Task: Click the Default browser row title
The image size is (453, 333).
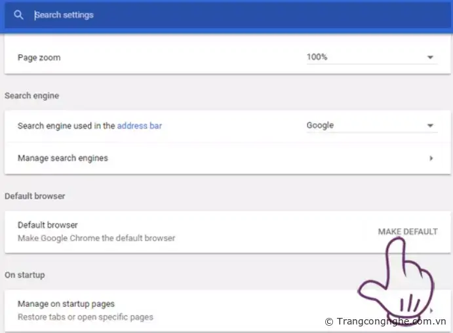Action: click(x=47, y=225)
